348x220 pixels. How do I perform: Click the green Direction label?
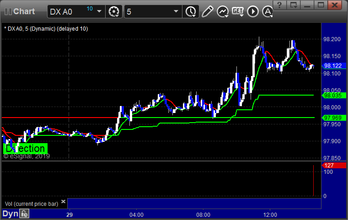click(x=25, y=149)
